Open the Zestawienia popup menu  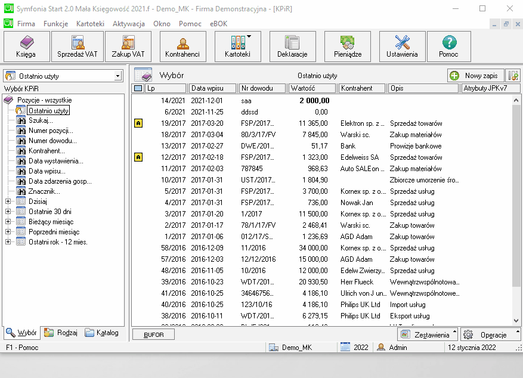(428, 334)
